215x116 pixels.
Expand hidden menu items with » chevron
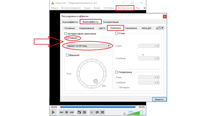[x=144, y=8]
